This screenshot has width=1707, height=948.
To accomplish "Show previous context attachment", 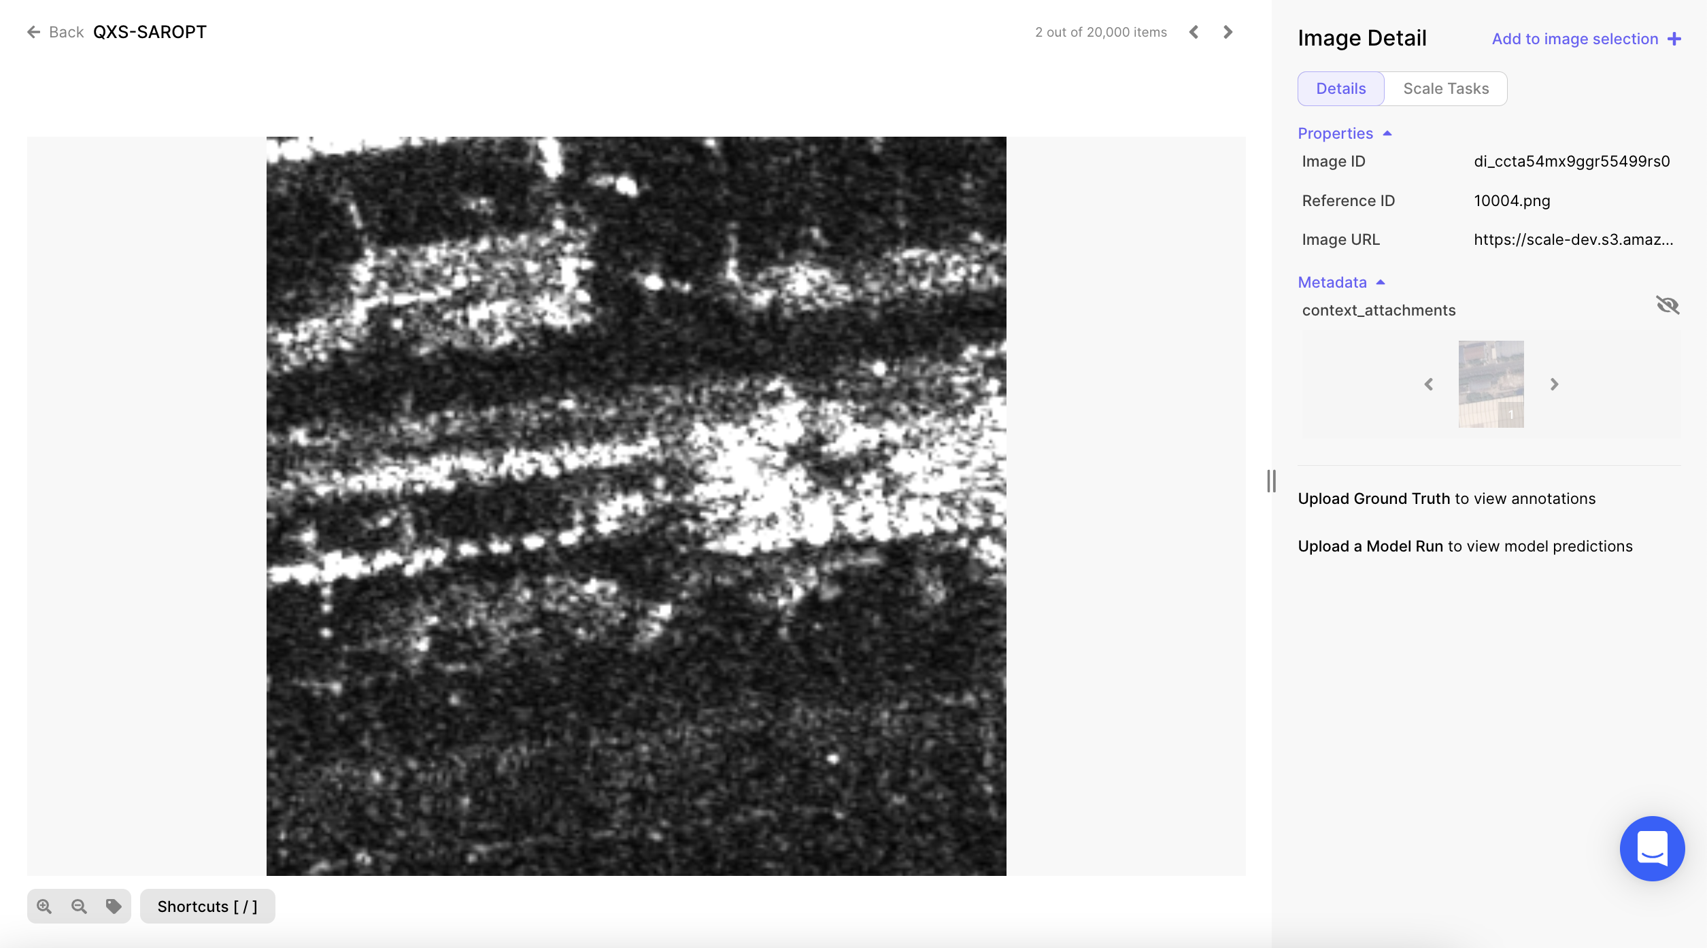I will pyautogui.click(x=1429, y=384).
